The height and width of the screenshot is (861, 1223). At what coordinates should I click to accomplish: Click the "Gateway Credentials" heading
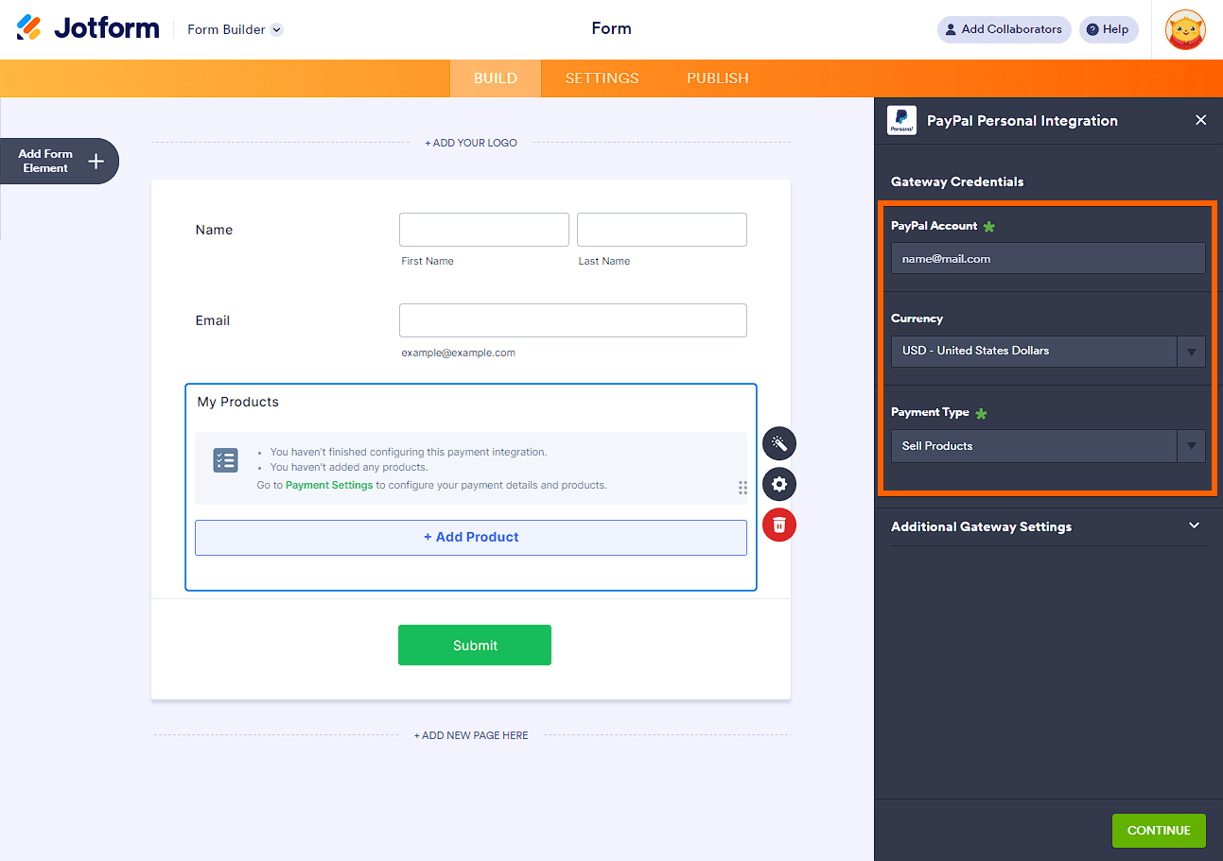coord(957,181)
